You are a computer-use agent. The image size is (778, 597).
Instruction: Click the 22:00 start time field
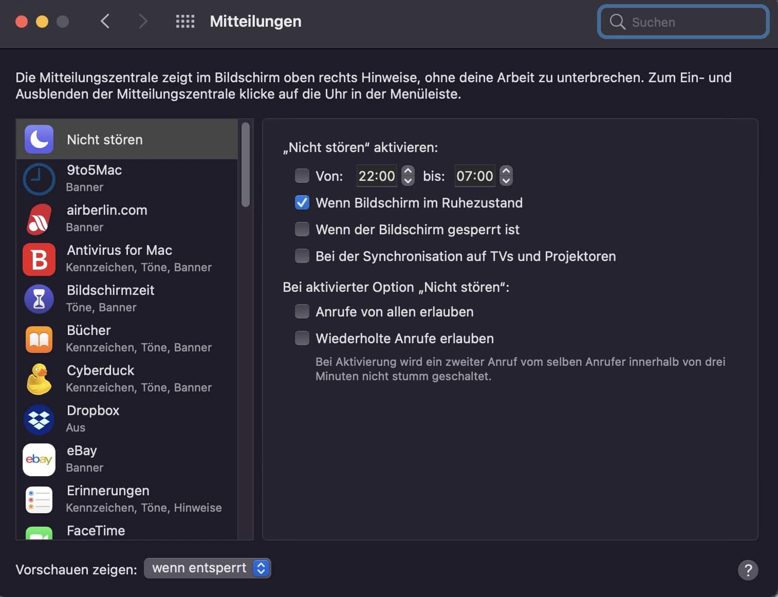coord(377,176)
